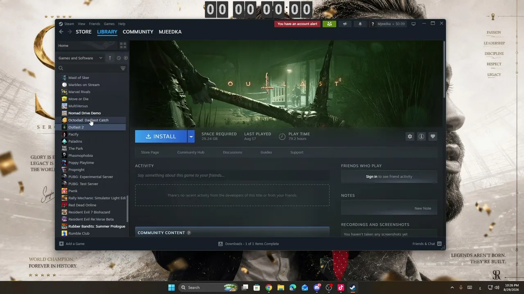The image size is (524, 294).
Task: Open the notifications bell
Action: [x=360, y=24]
